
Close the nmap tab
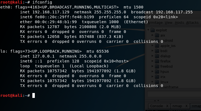186,106
